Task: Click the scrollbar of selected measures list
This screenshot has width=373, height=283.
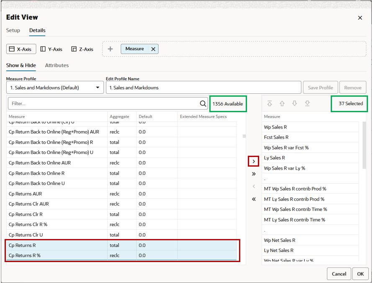Action: [x=364, y=145]
